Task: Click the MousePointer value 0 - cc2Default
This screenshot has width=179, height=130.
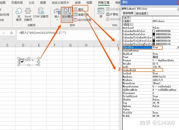Action: click(162, 86)
